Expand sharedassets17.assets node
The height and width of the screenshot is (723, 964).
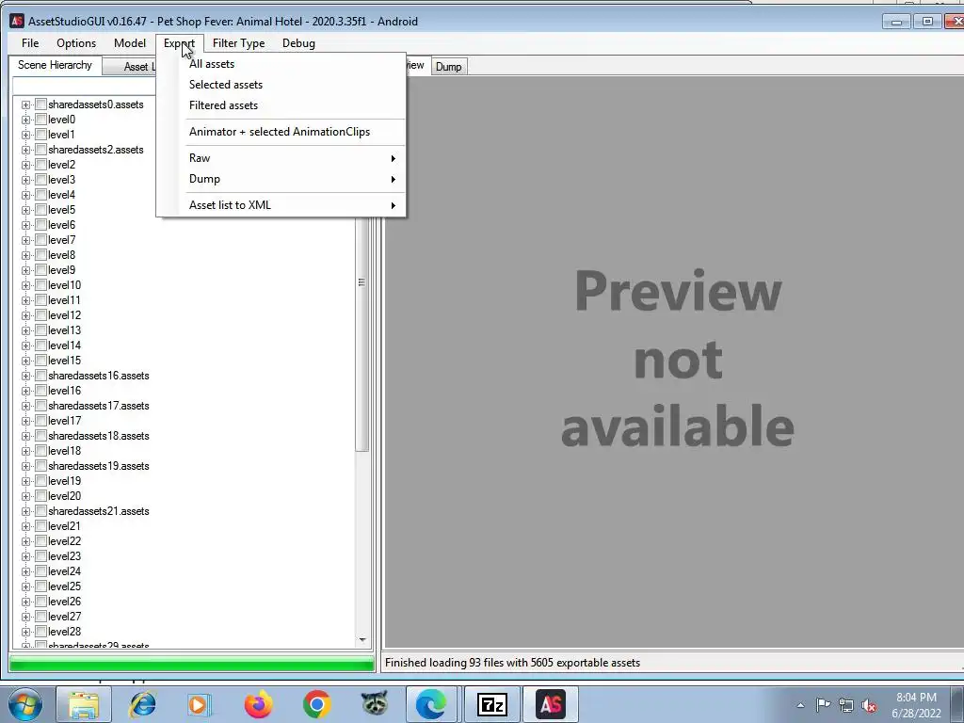(25, 406)
